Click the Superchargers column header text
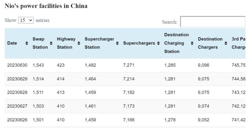This screenshot has height=128, width=247. [139, 43]
